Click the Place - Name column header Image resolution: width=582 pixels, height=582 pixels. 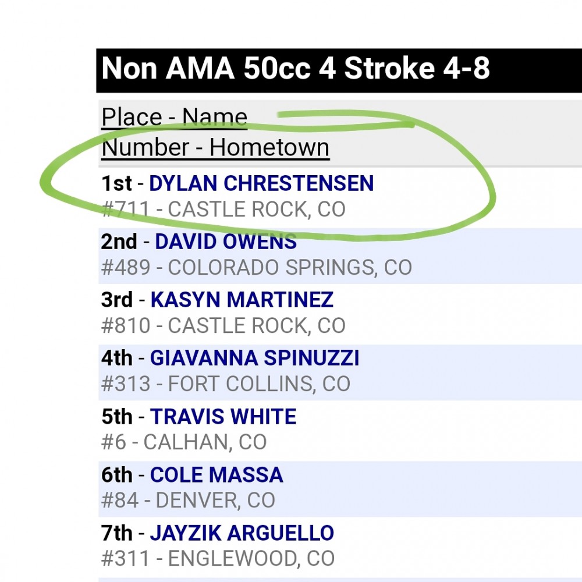(175, 117)
